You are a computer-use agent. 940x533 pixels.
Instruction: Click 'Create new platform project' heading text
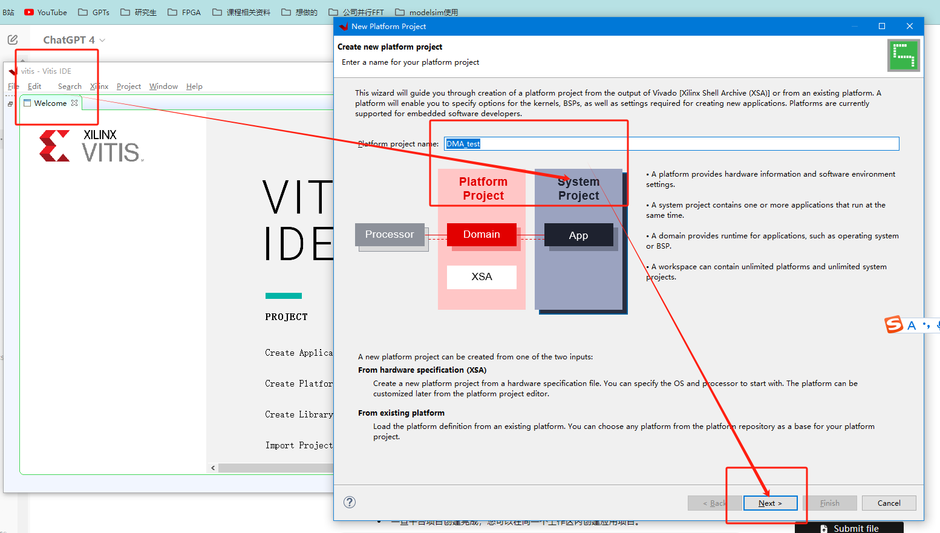coord(390,47)
